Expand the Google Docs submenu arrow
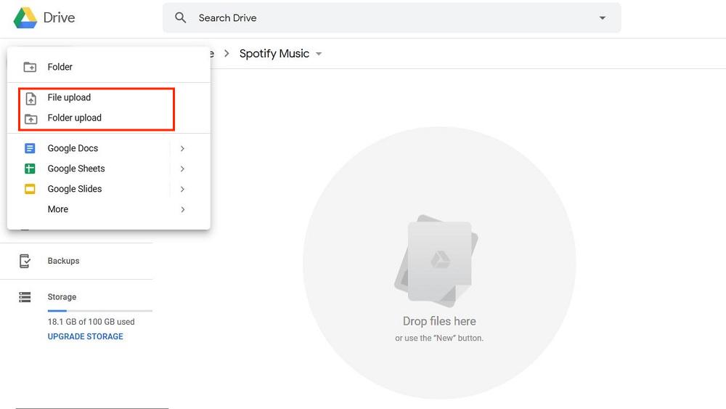Viewport: 726px width, 409px height. point(182,148)
